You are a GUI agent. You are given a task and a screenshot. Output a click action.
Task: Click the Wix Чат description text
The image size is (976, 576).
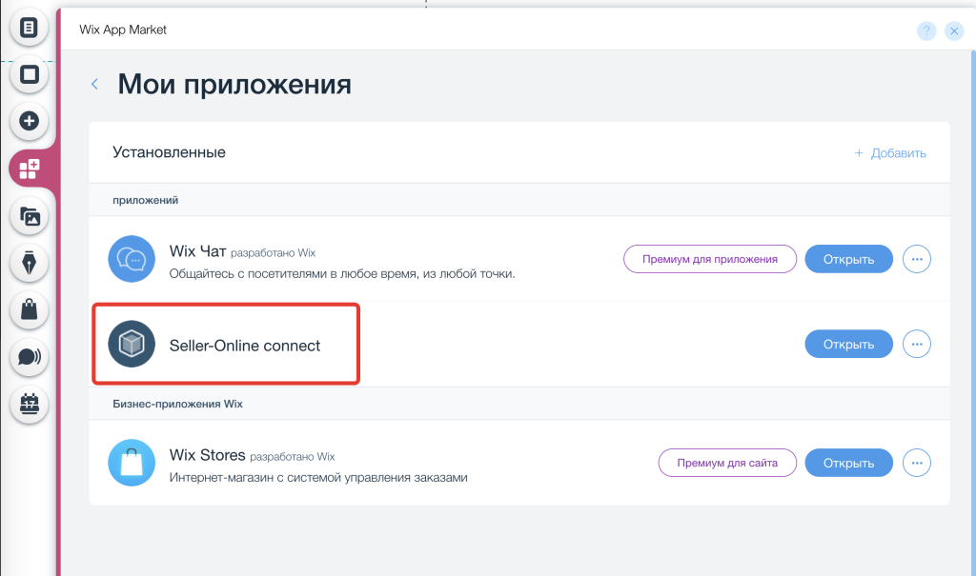click(342, 273)
